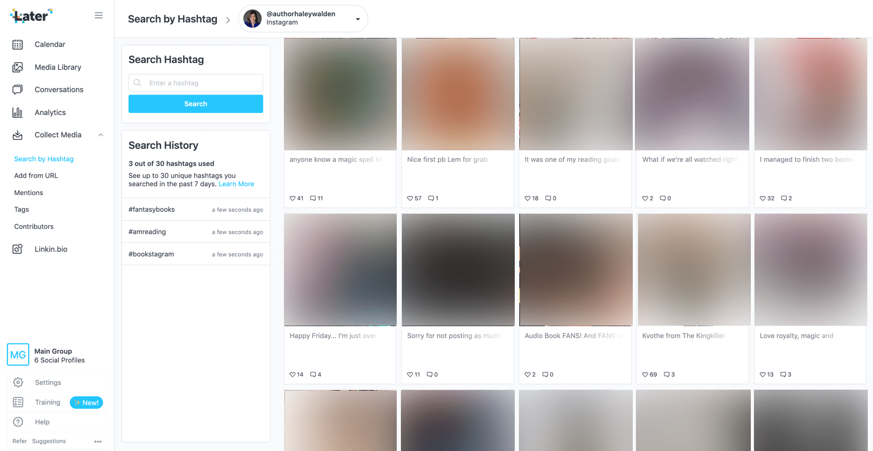Open the 'Happy Friday' post image
The image size is (873, 451).
click(x=340, y=270)
